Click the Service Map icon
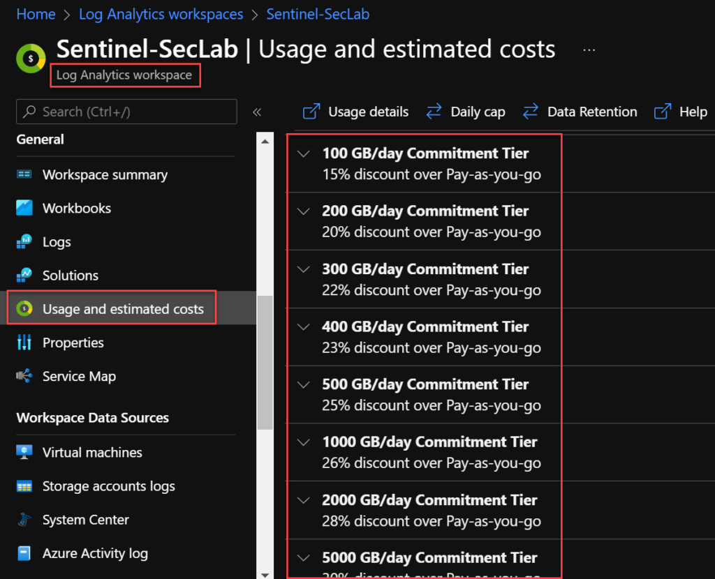715x579 pixels. [x=24, y=376]
